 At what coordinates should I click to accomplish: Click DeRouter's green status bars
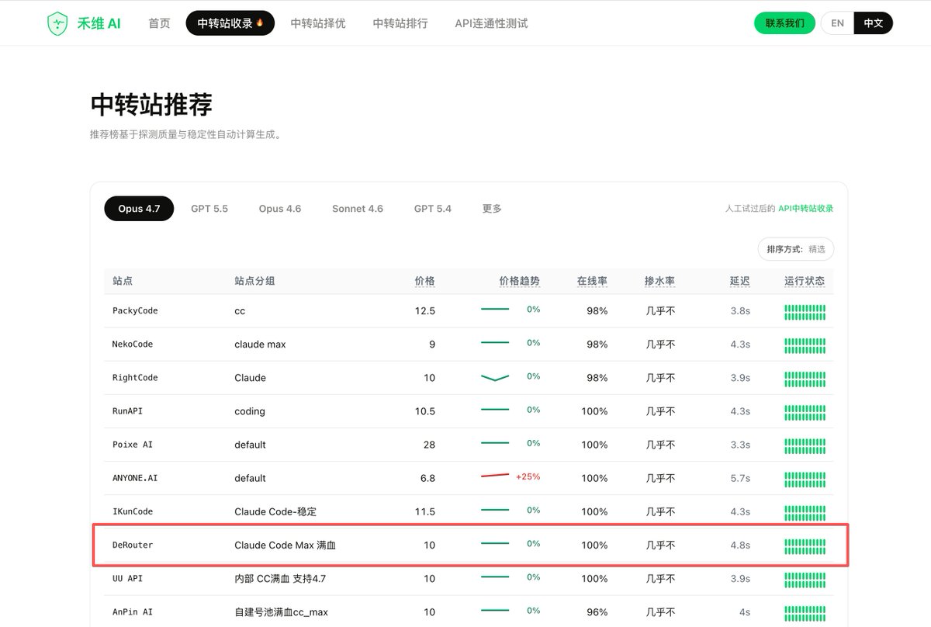click(x=805, y=547)
